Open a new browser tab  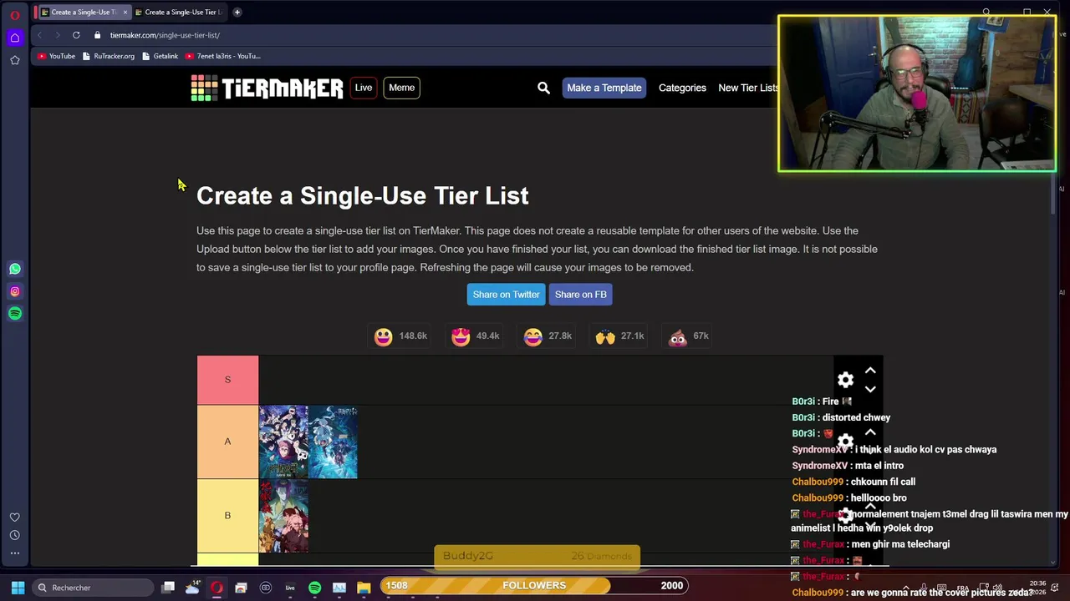[237, 12]
